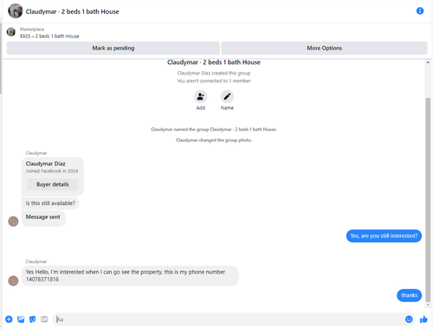This screenshot has height=329, width=433.
Task: Edit the group name with pencil icon
Action: tap(227, 96)
